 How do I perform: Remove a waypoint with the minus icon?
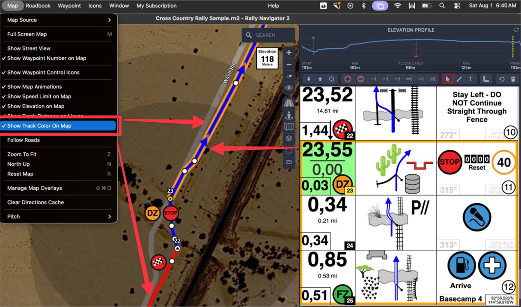(x=361, y=79)
